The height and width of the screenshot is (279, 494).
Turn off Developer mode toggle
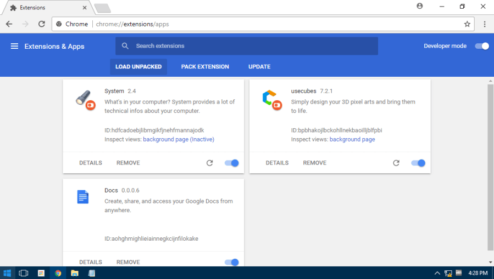pos(482,46)
